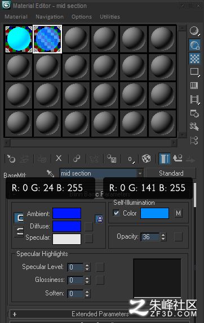Click the sample slots horizontal scrollbar
This screenshot has height=323, width=204.
(90, 142)
